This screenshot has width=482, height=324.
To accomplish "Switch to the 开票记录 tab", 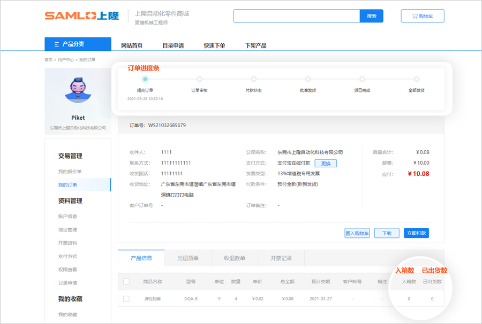I will coord(281,258).
